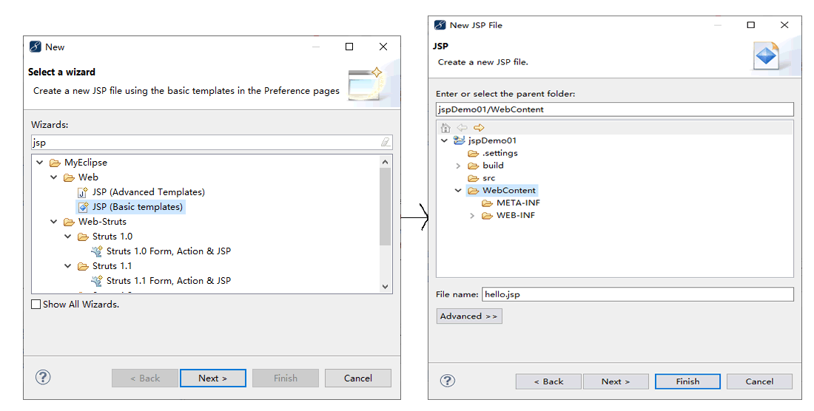
Task: Clear the wizard filter text using eraser icon
Action: click(386, 142)
